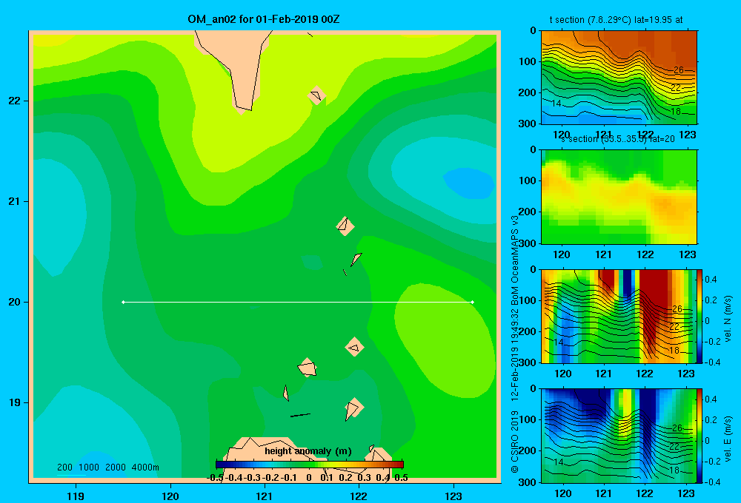Viewport: 741px width, 503px height.
Task: Click longitude label "121" on the main map
Action: point(265,496)
